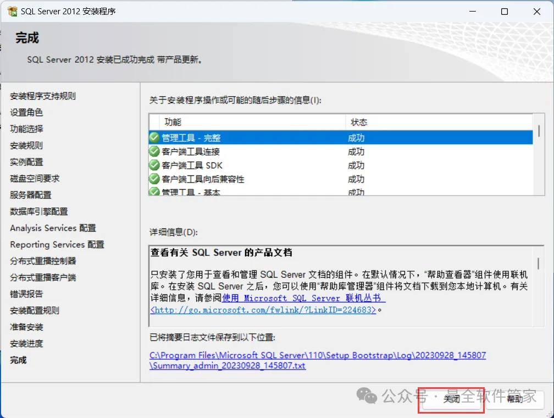The image size is (554, 418).
Task: Select 服务器配置 step in sidebar
Action: point(31,195)
